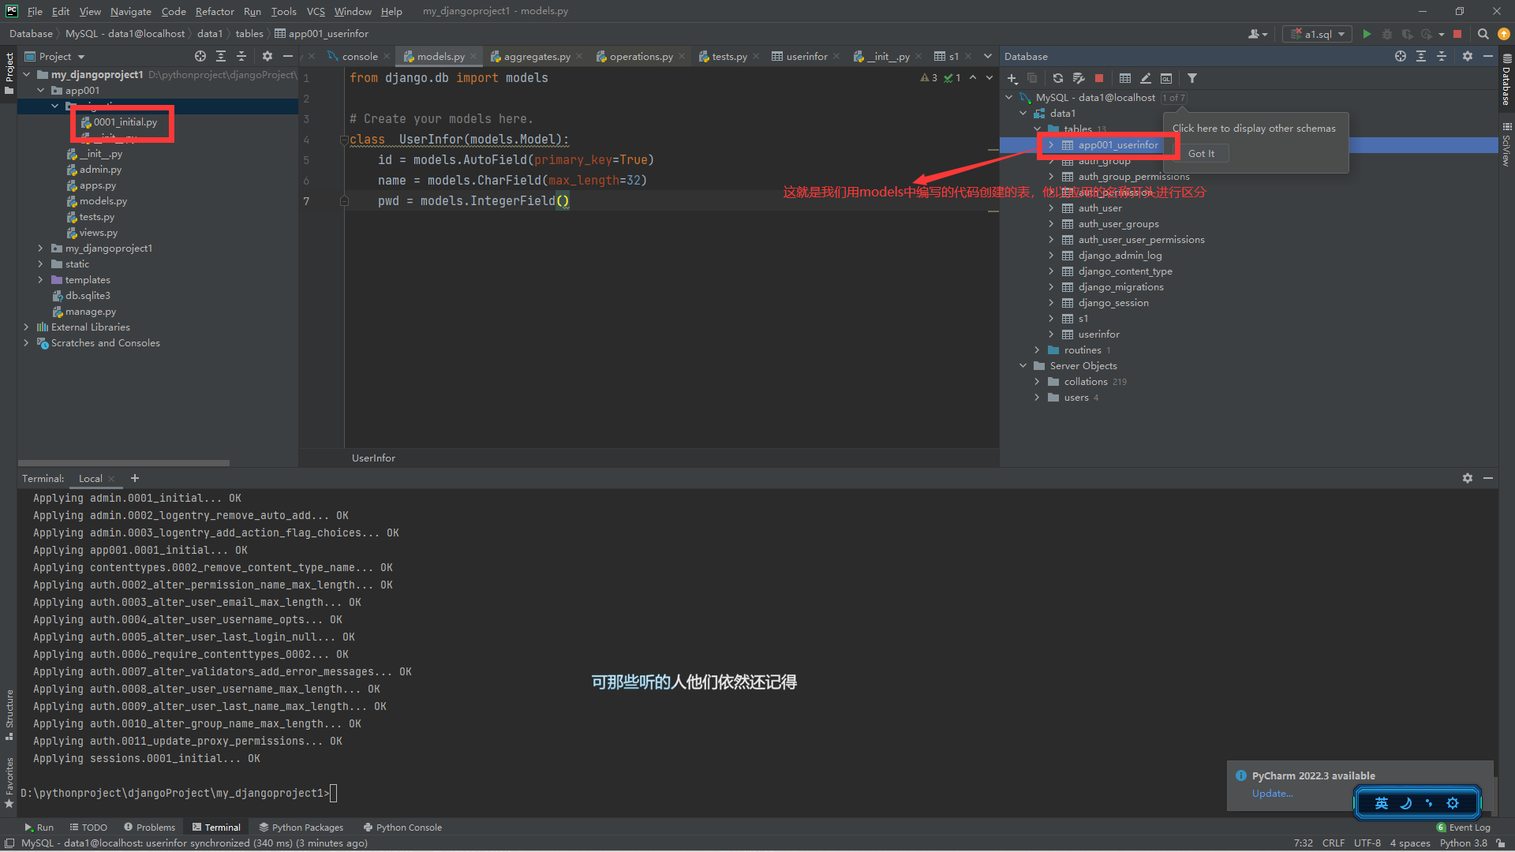Expand all in the Project panel

click(x=220, y=56)
